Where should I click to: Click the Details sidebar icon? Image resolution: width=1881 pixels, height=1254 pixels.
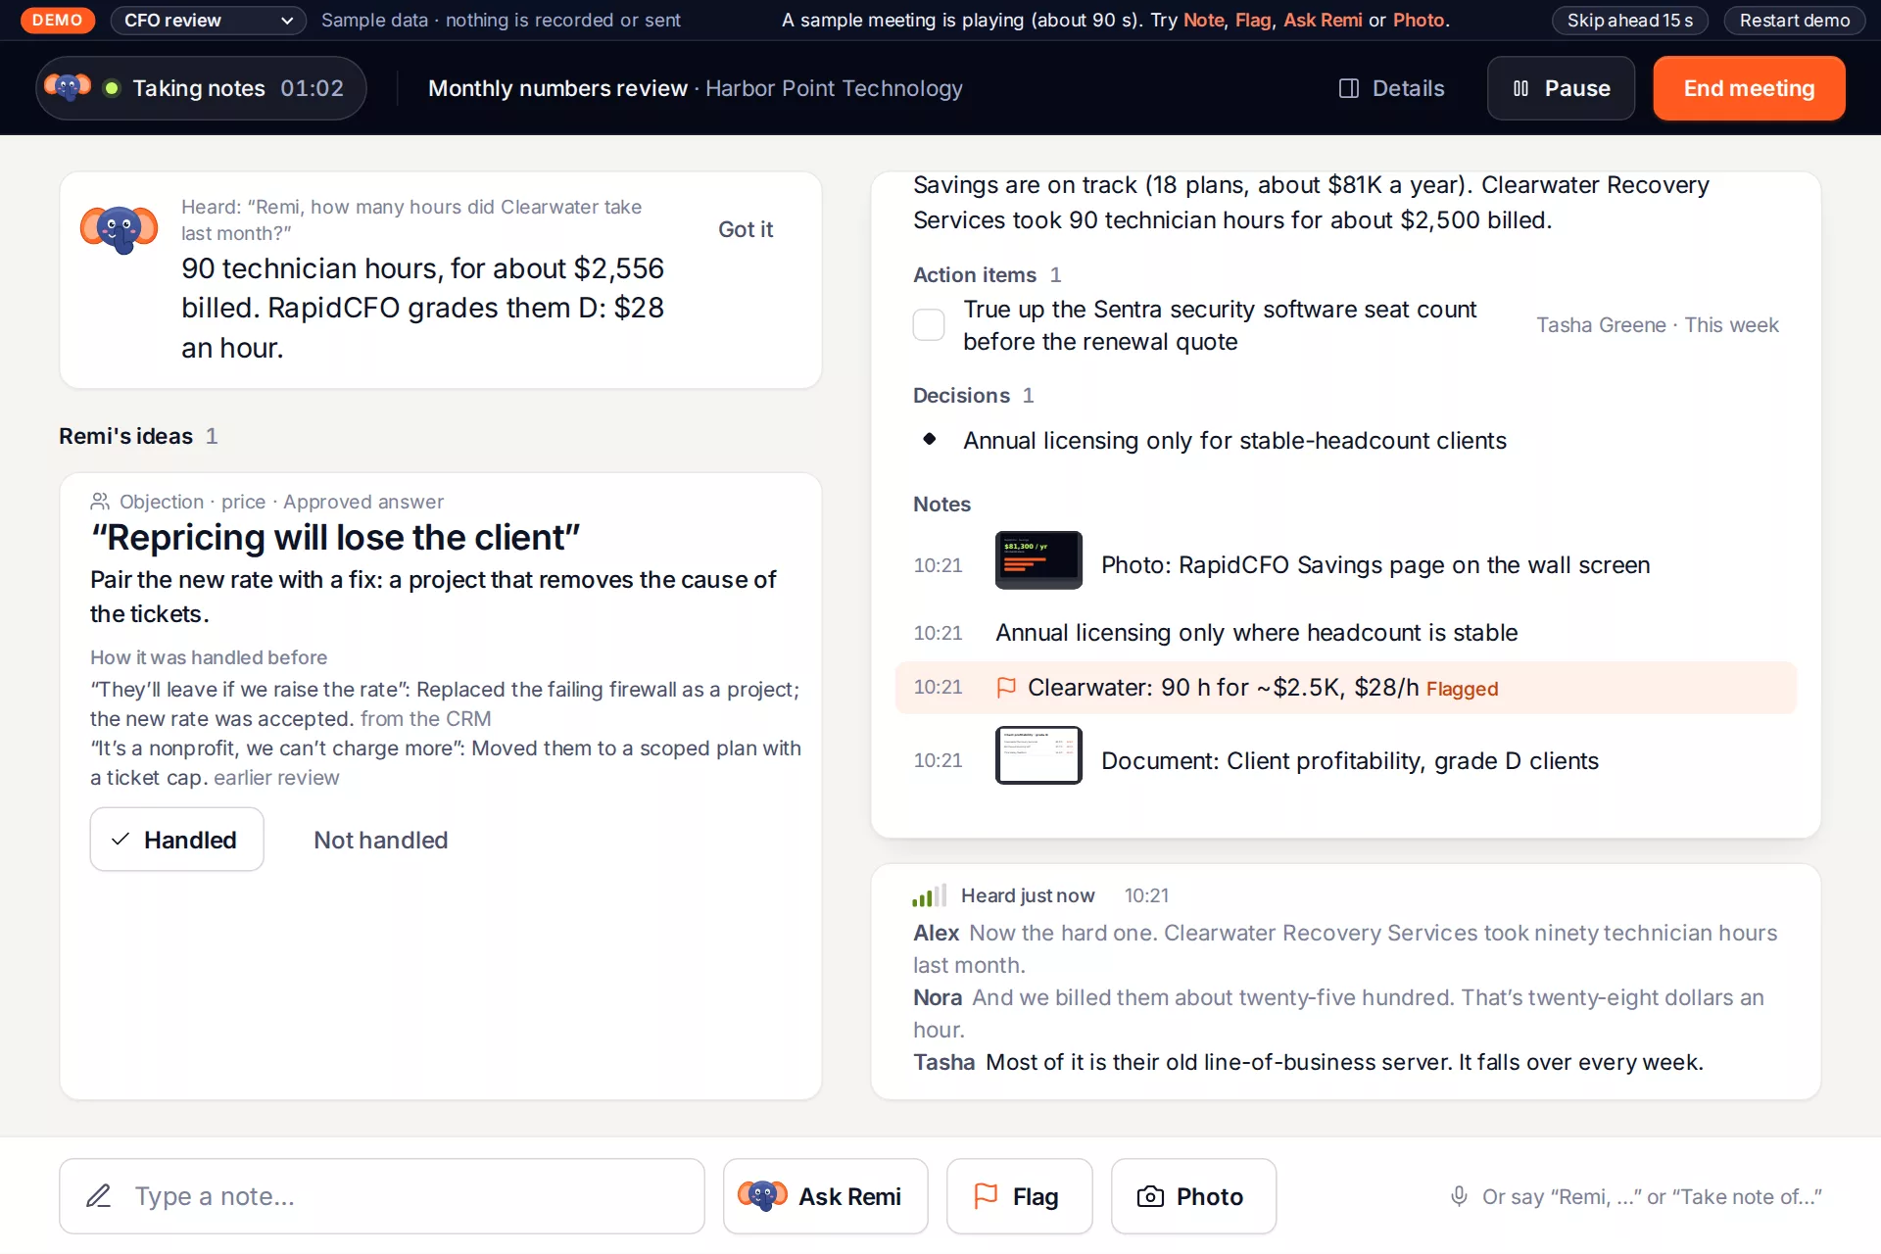[x=1349, y=88]
